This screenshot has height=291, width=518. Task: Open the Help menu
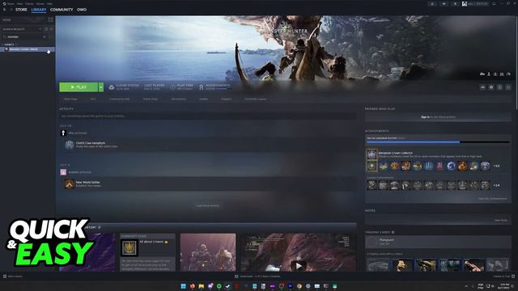(x=49, y=3)
